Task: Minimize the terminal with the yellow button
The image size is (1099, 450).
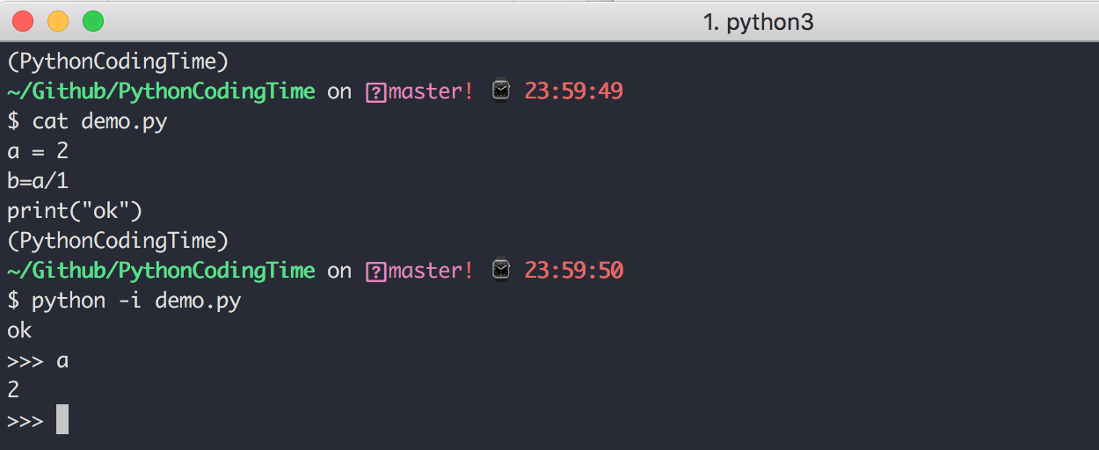Action: coord(57,21)
